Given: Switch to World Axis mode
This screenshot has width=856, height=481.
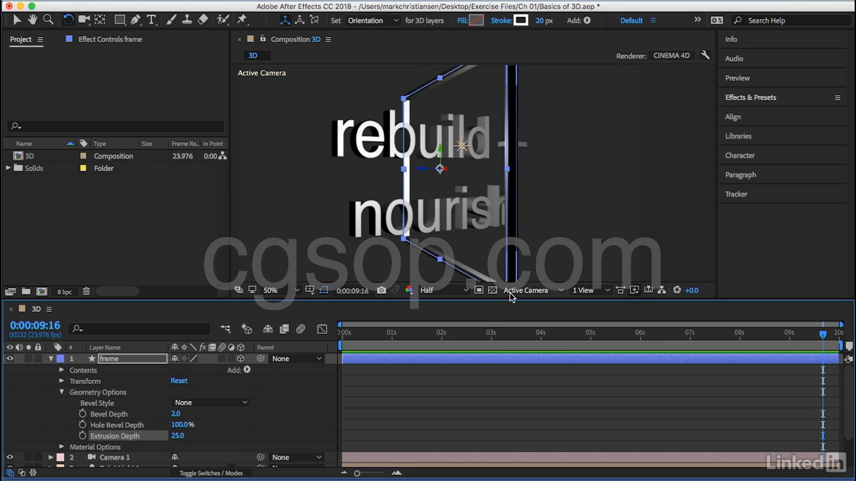Looking at the screenshot, I should tap(300, 20).
